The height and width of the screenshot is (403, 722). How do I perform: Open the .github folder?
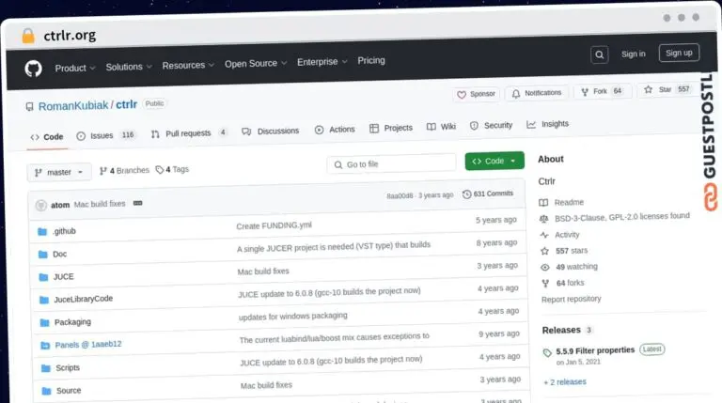[x=64, y=231]
